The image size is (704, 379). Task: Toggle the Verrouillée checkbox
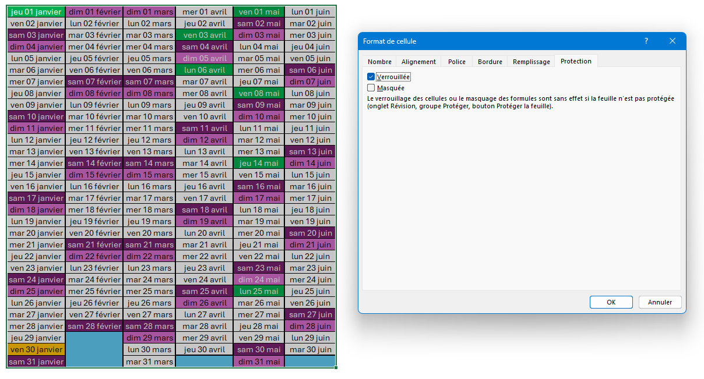tap(371, 77)
